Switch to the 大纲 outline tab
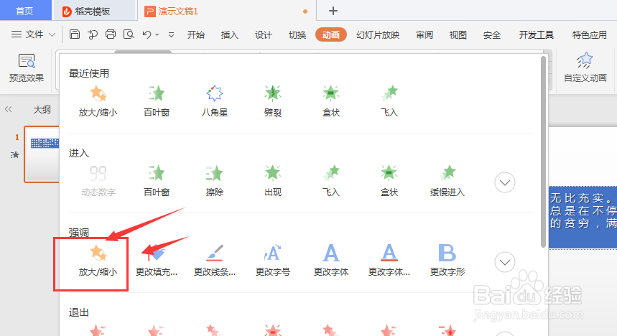Viewport: 617px width, 336px height. coord(42,109)
